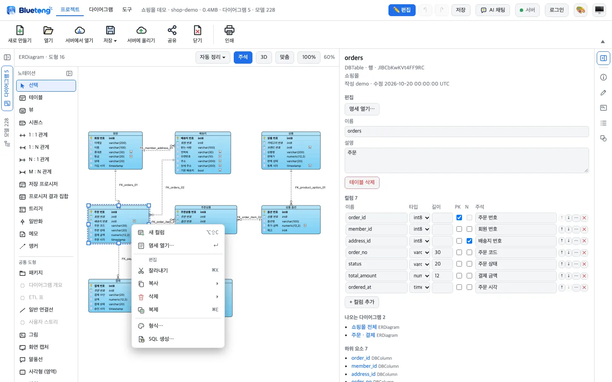This screenshot has width=612, height=382.
Task: Click the AI 채팅 button
Action: tap(493, 10)
